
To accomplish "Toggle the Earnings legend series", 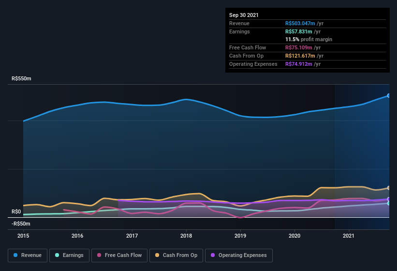I will pyautogui.click(x=69, y=256).
